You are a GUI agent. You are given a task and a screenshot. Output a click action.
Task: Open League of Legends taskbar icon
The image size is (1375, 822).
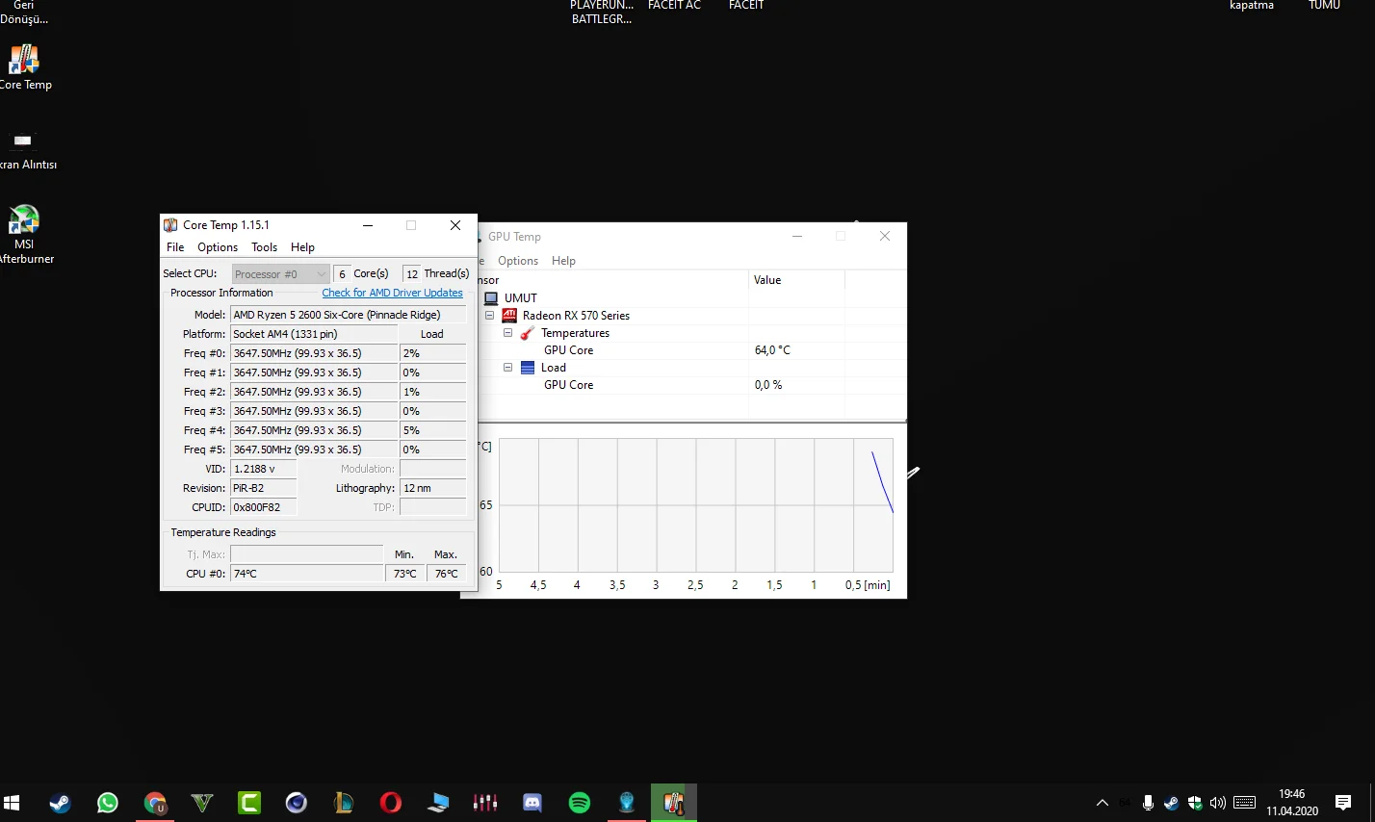[344, 803]
